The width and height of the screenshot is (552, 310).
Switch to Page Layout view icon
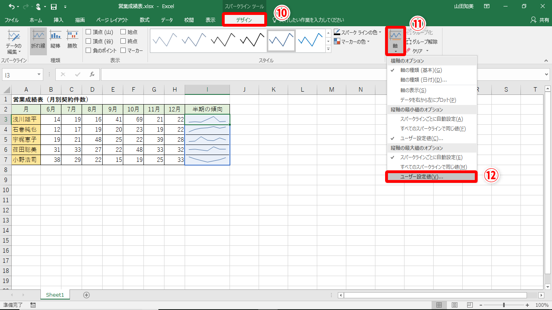coord(455,305)
